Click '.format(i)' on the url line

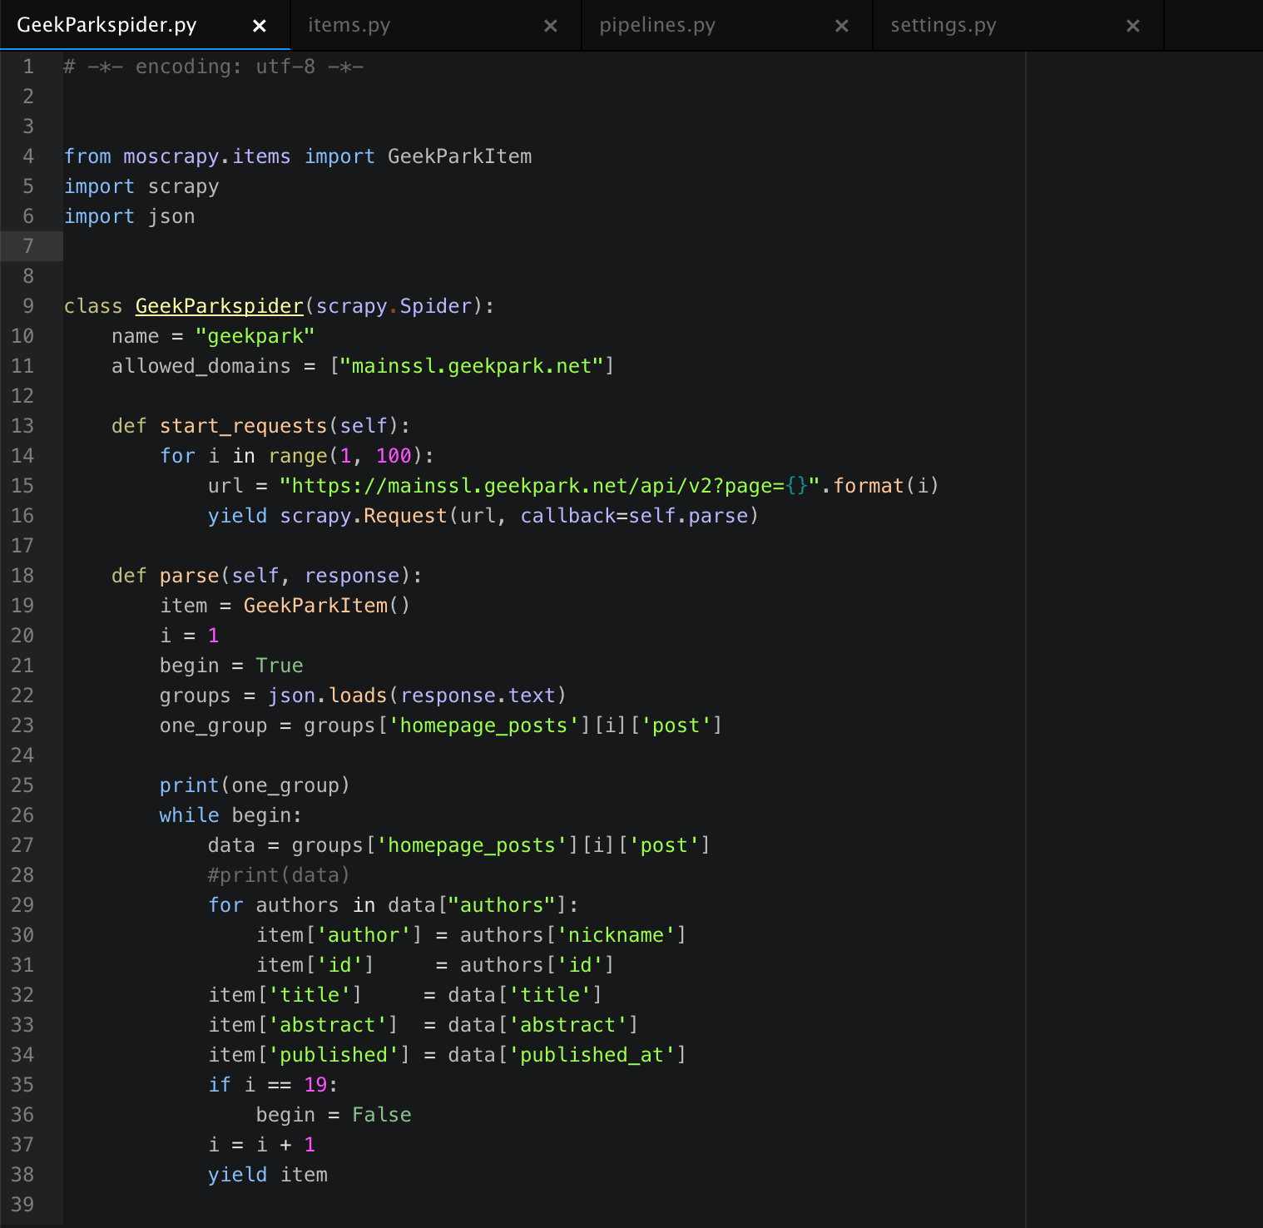click(x=880, y=486)
